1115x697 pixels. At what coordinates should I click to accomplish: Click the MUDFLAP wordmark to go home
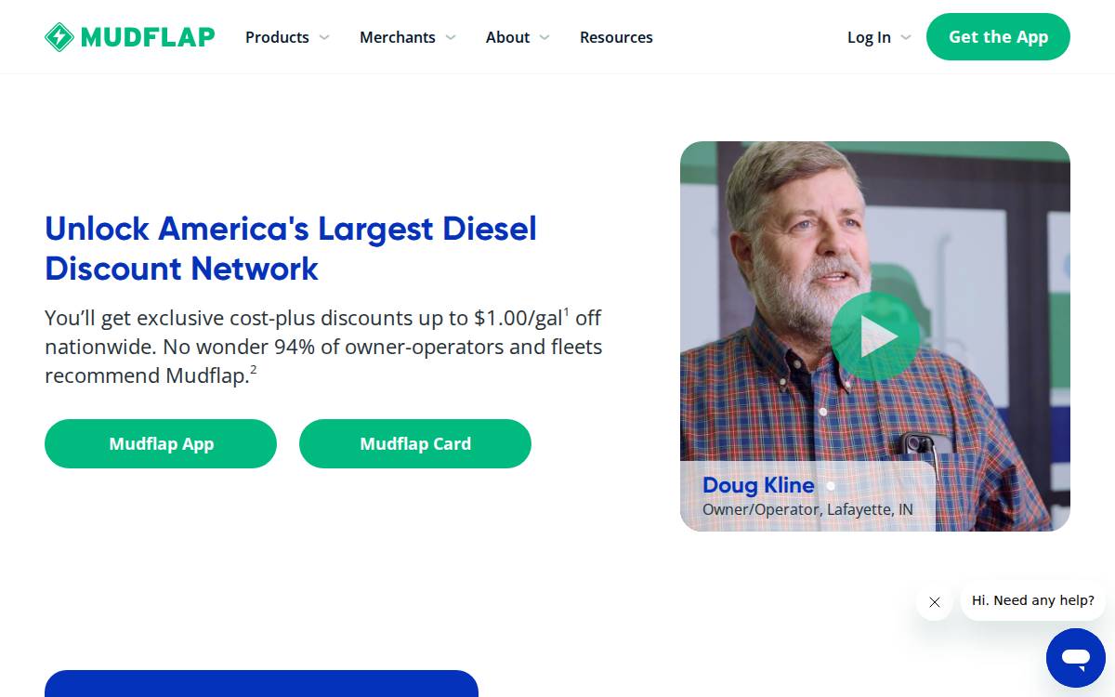(148, 37)
